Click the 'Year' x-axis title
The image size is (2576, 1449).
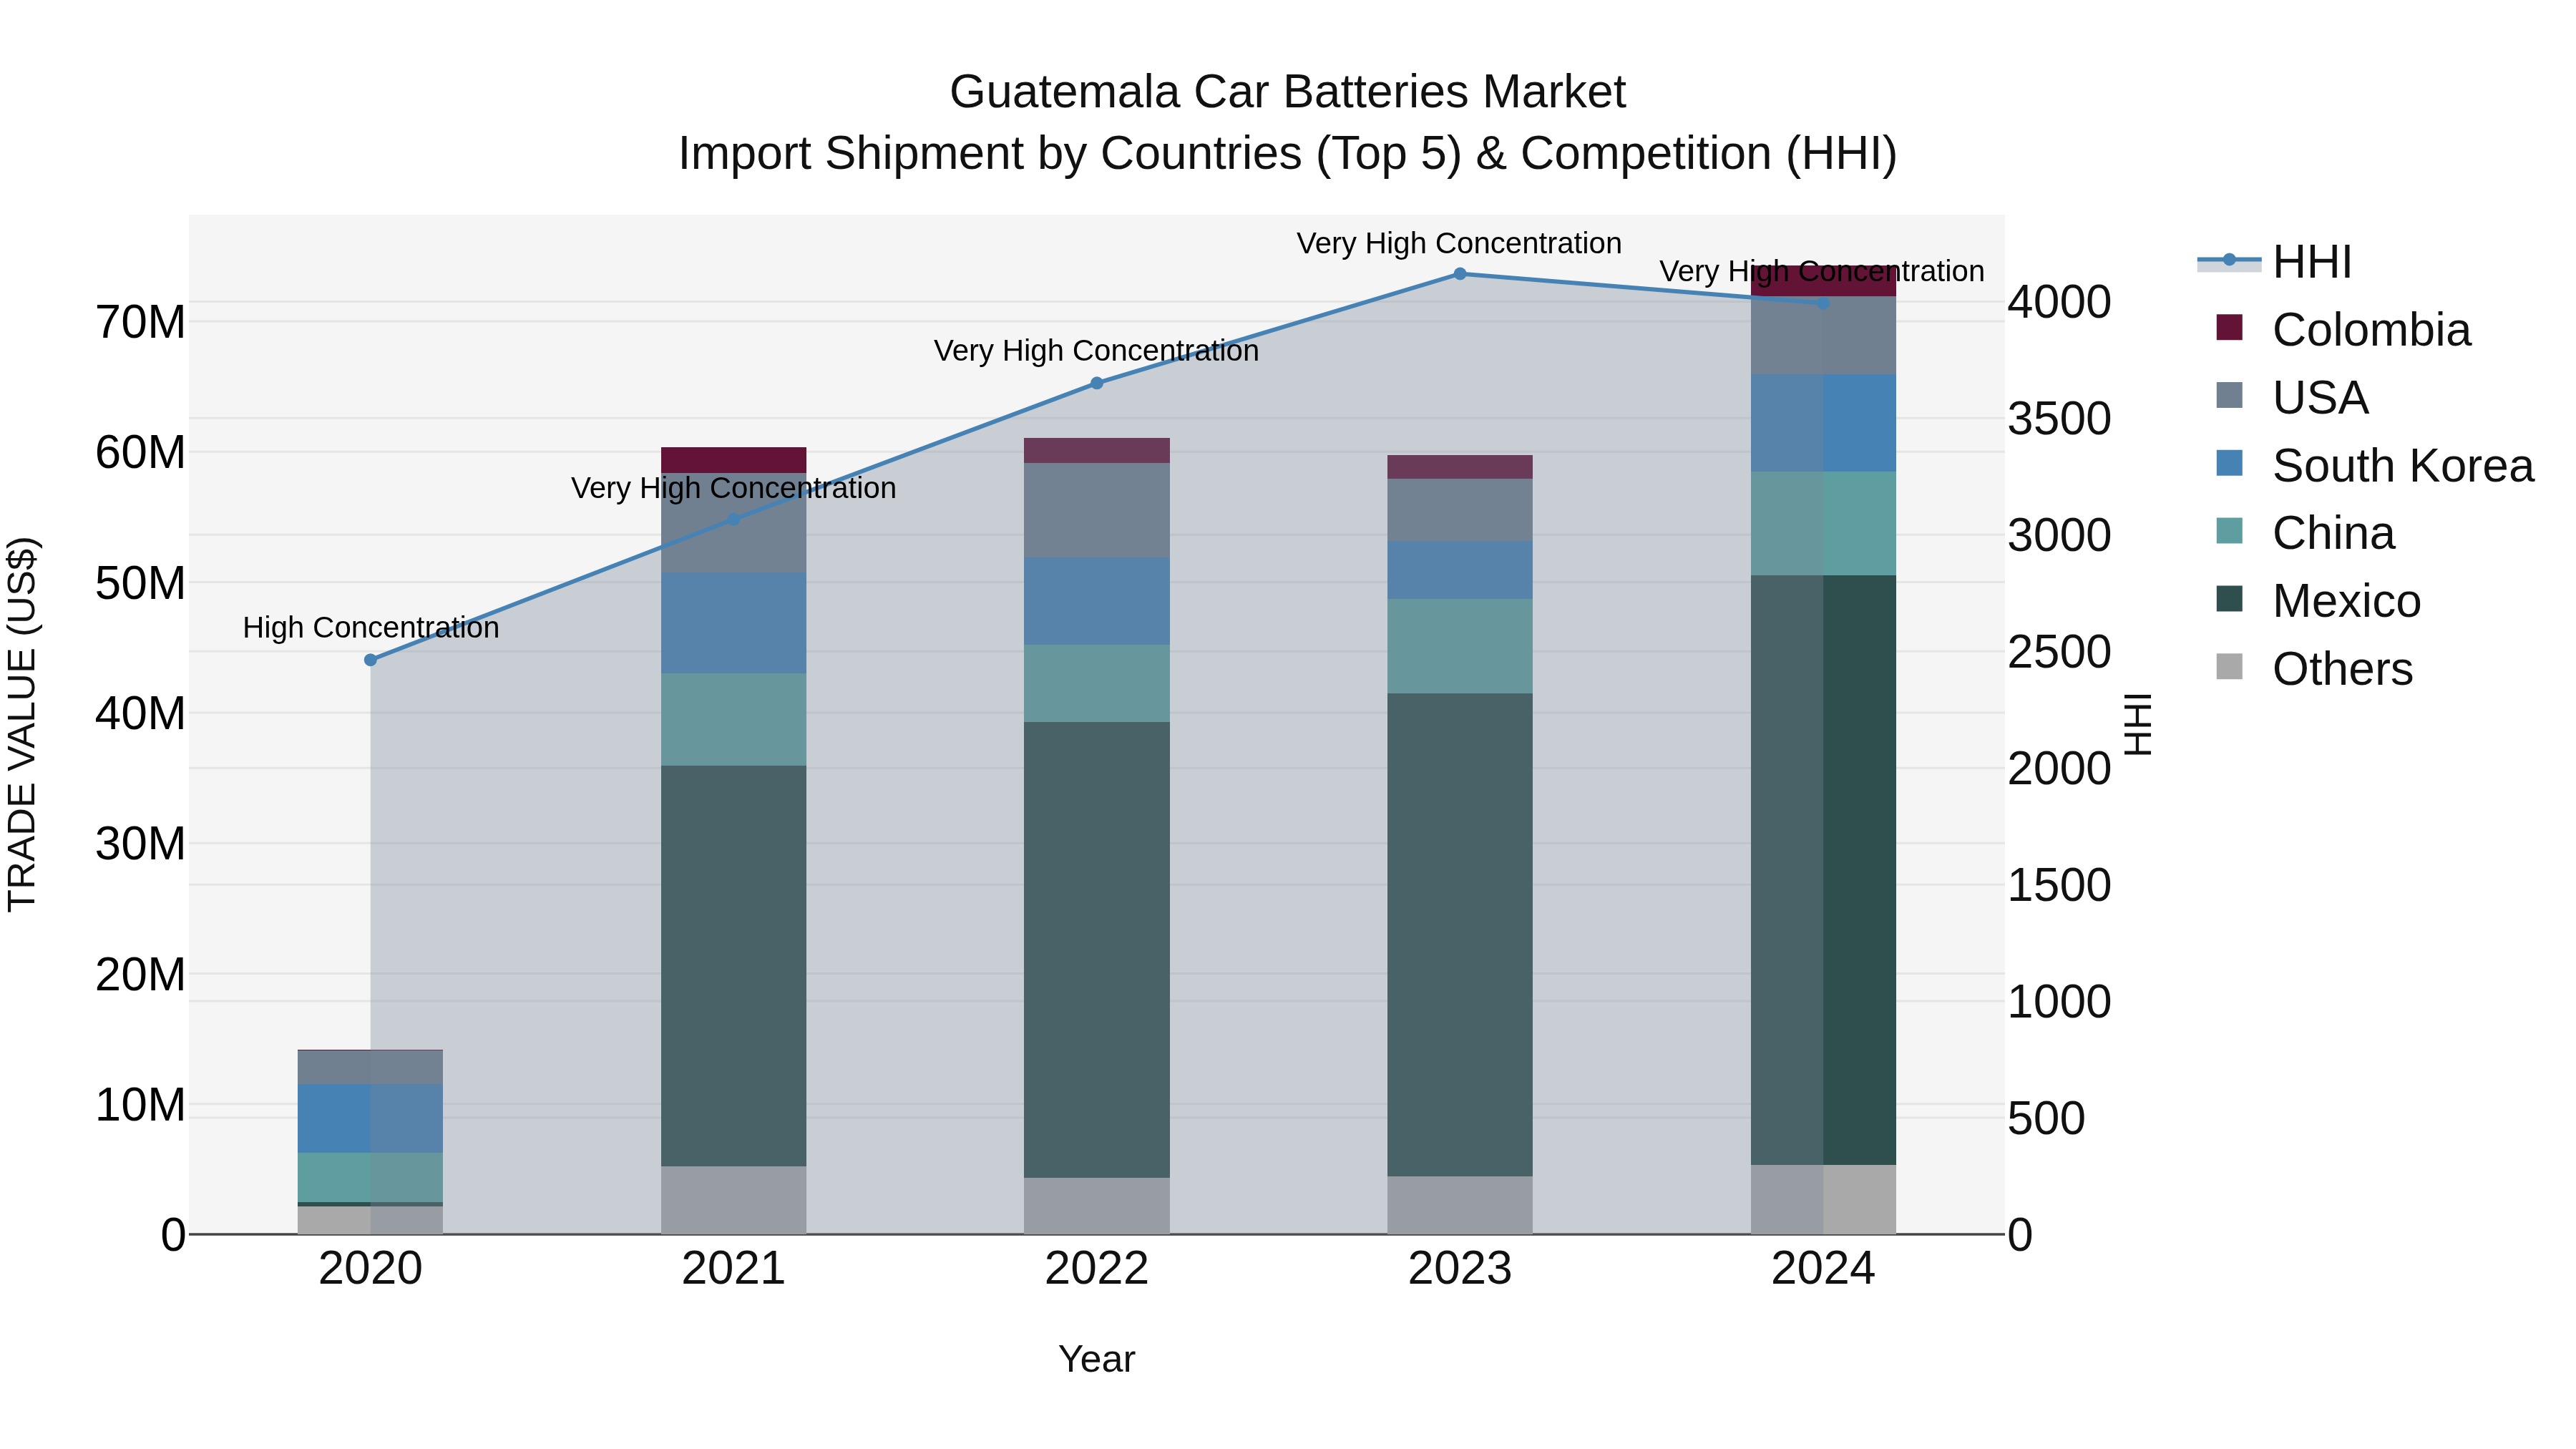click(x=1097, y=1359)
